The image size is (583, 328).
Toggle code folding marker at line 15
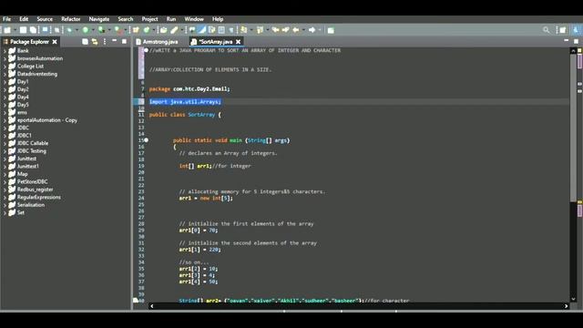tap(146, 140)
